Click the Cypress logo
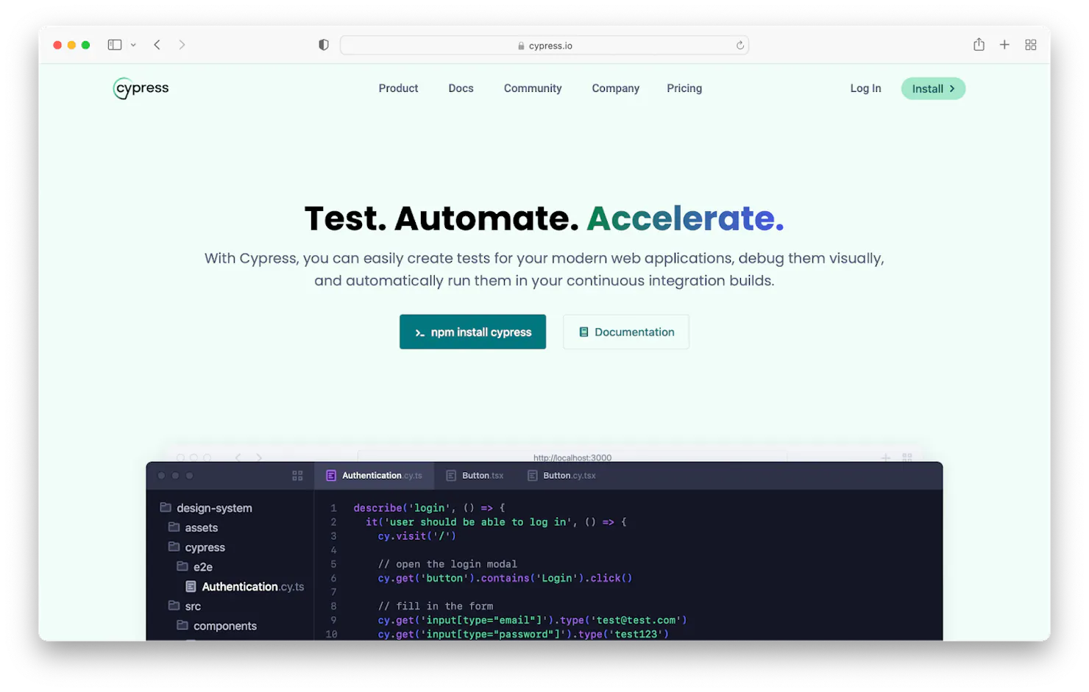This screenshot has width=1089, height=692. [x=141, y=88]
